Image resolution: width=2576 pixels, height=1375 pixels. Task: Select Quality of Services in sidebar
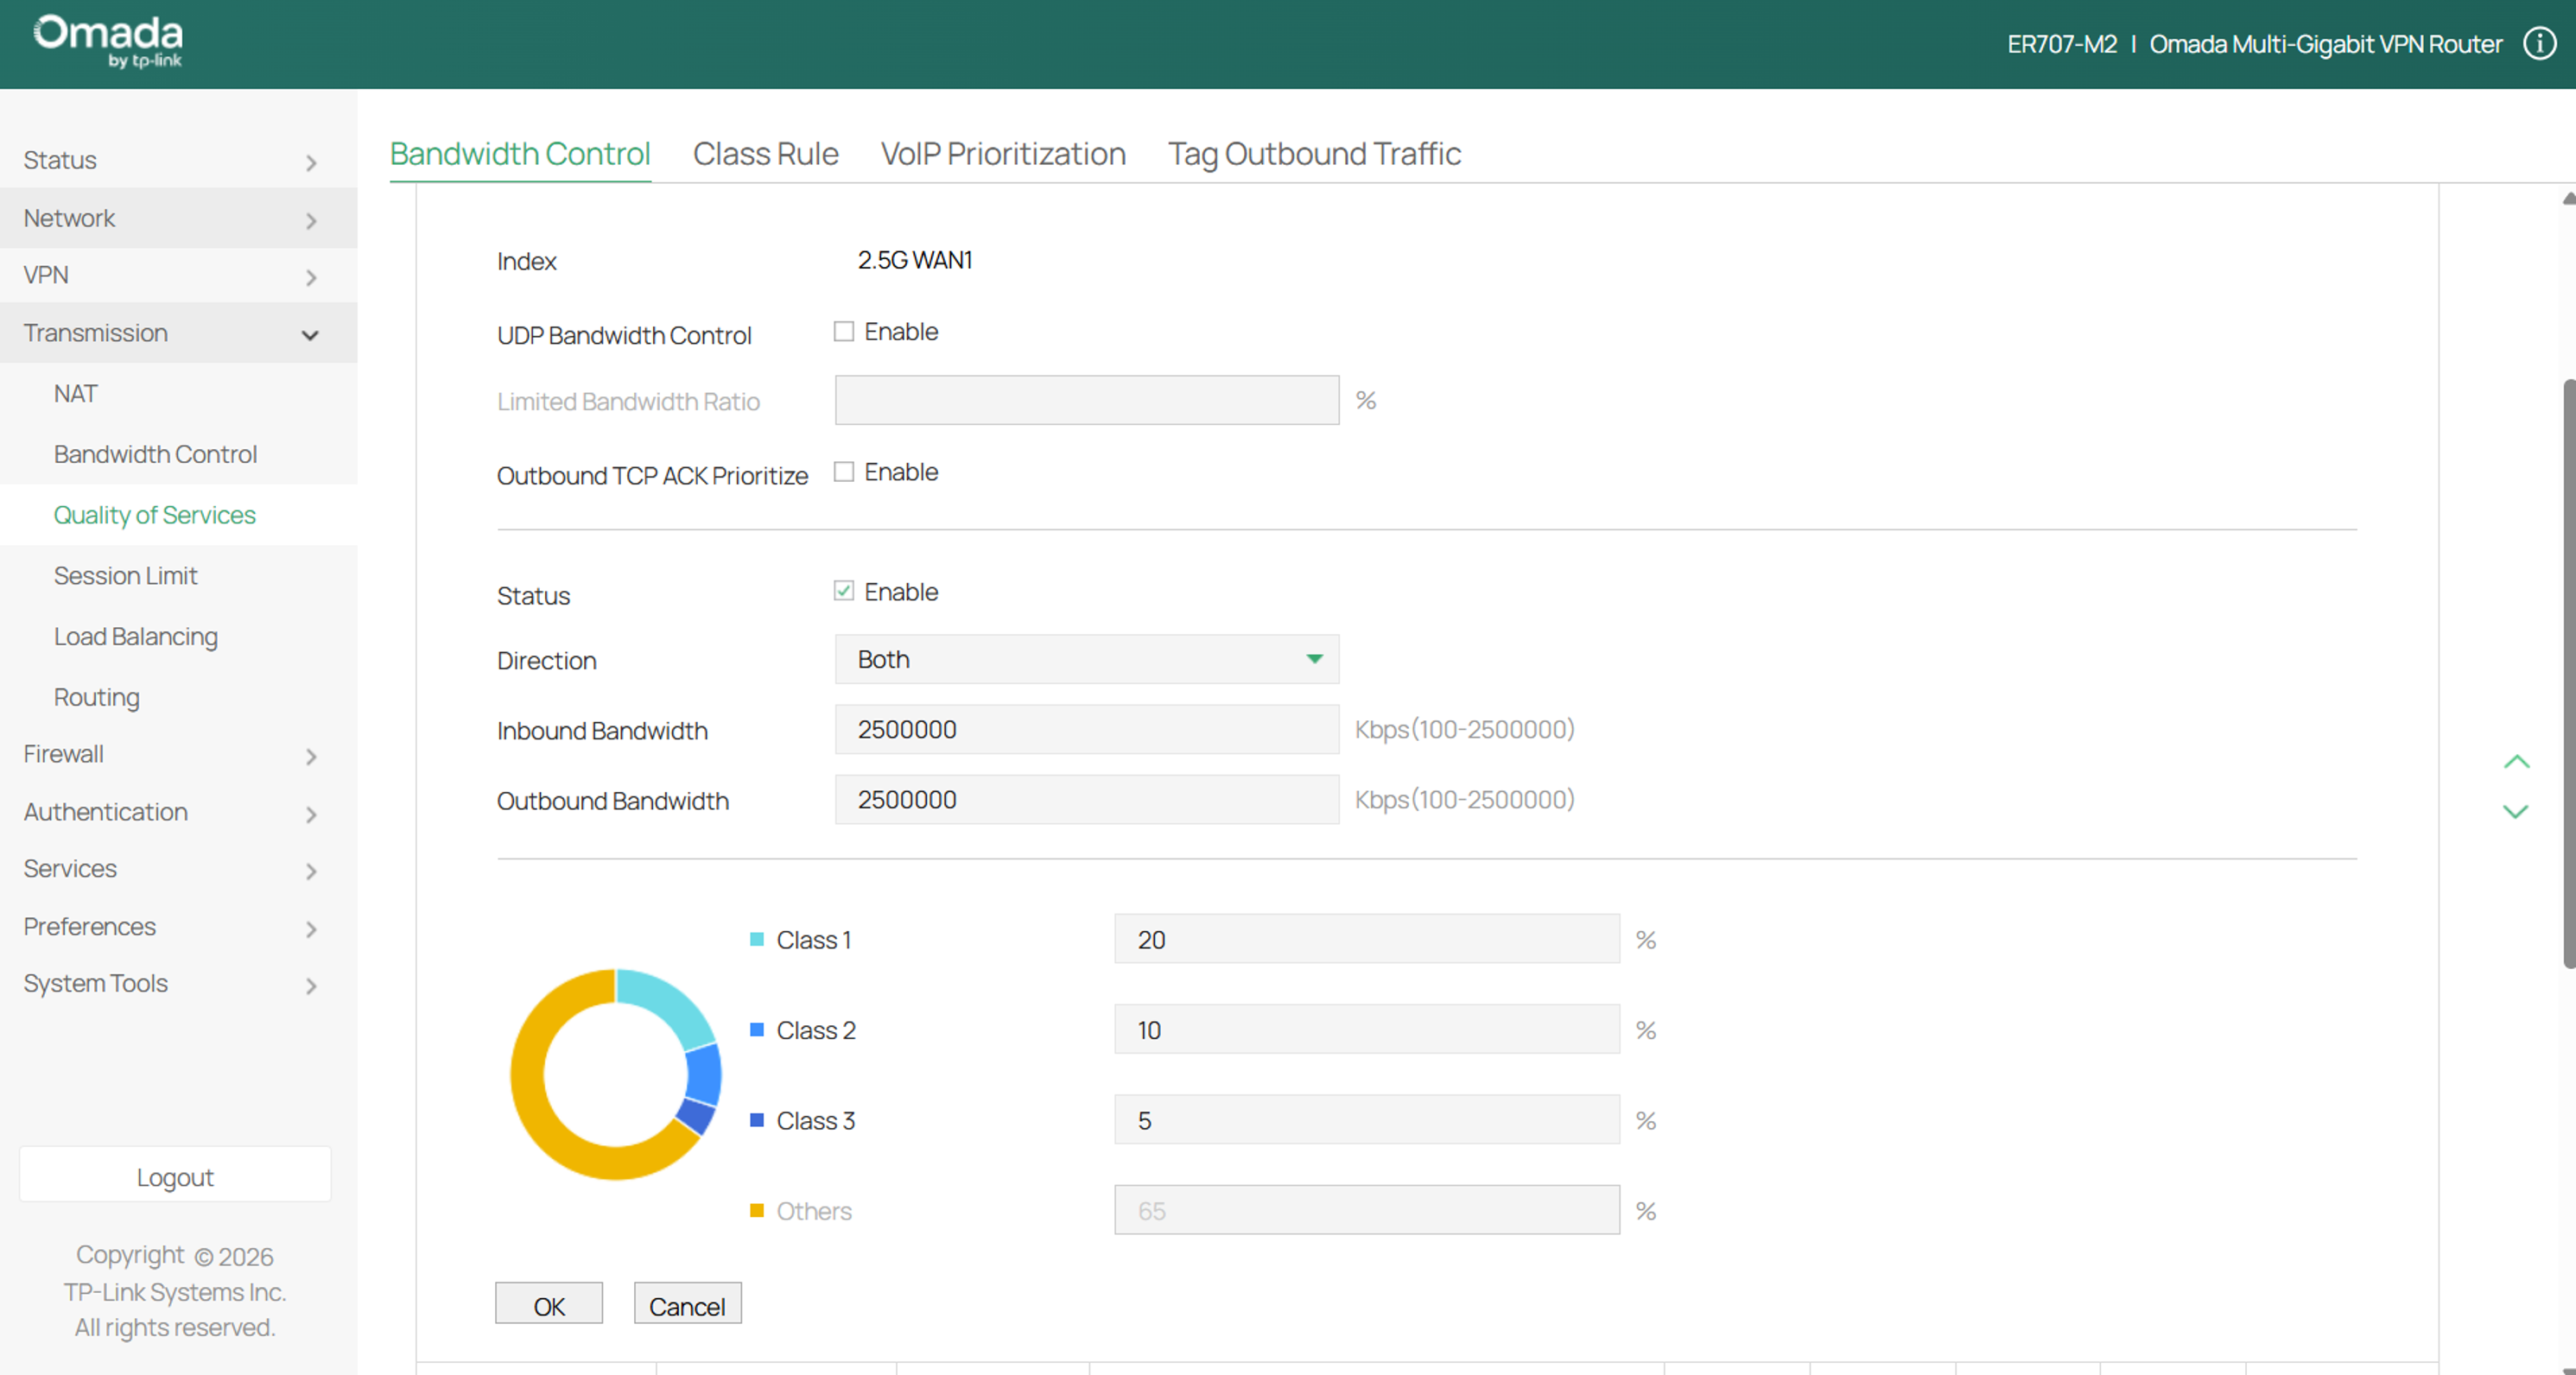[155, 515]
